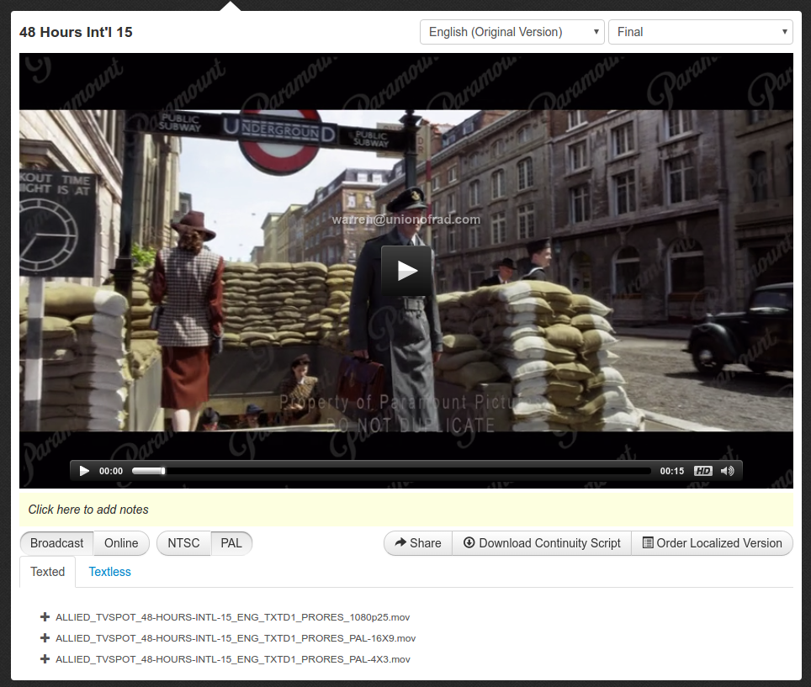
Task: Open ALLIED_TVSPOT PAL-16X9.mov file name
Action: tap(236, 638)
